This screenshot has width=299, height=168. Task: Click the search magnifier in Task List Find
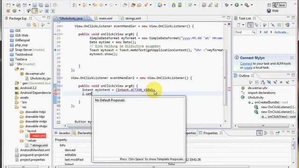[253, 32]
